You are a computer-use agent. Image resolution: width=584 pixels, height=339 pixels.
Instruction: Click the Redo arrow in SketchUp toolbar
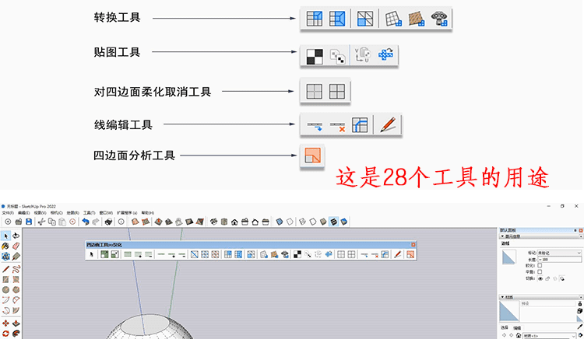point(96,222)
